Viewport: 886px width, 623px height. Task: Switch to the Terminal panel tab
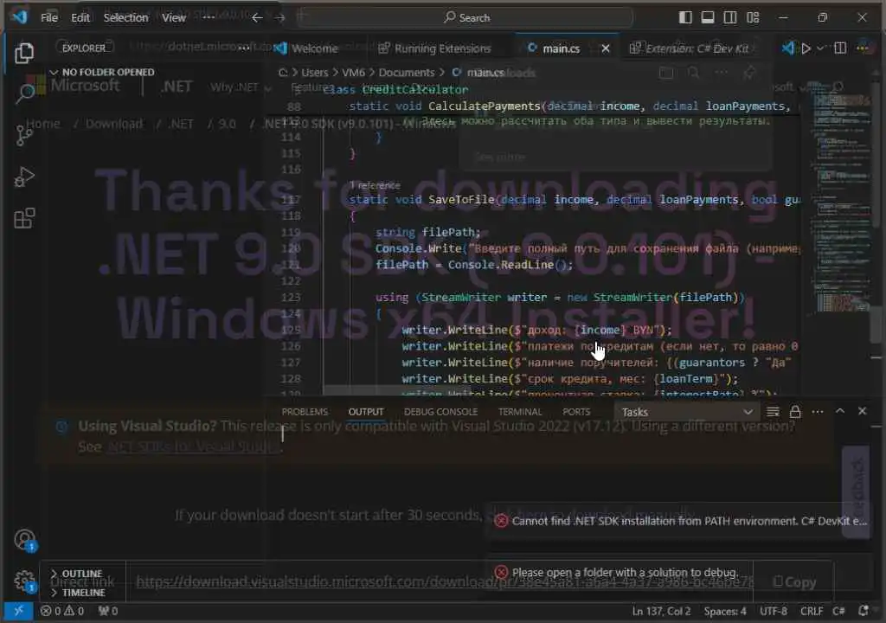coord(520,412)
